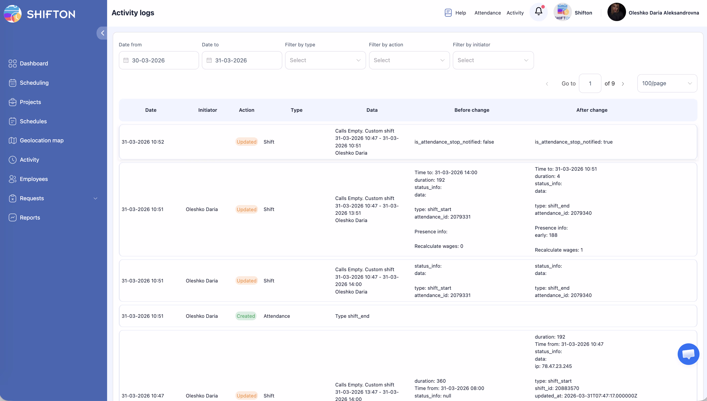Screen dimensions: 707x401
Task: Click the Date from calendar icon
Action: [126, 60]
